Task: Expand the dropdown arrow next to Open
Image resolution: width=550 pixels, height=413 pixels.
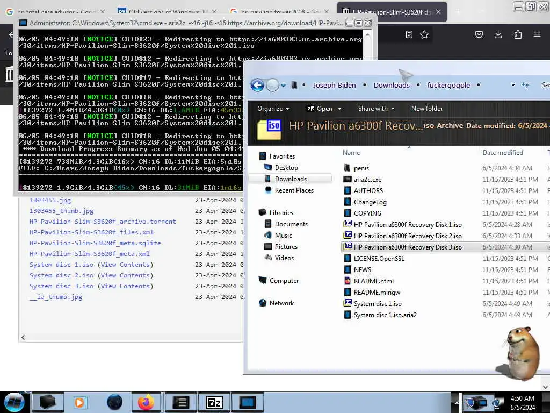Action: 339,109
